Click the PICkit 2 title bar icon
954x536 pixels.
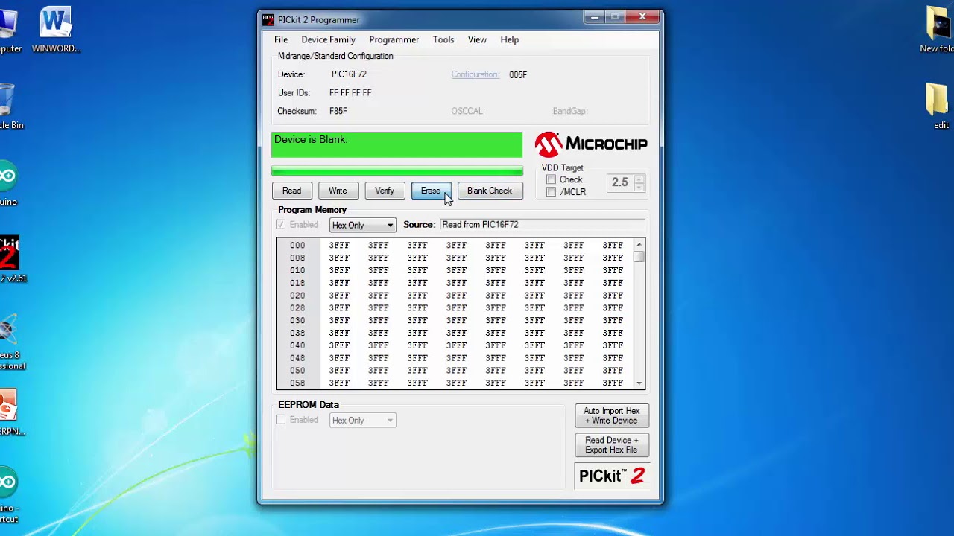point(268,19)
